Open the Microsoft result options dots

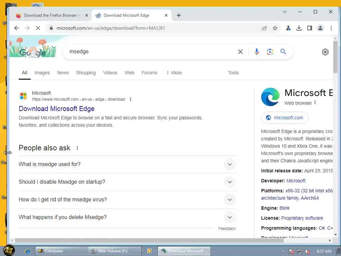coord(130,99)
